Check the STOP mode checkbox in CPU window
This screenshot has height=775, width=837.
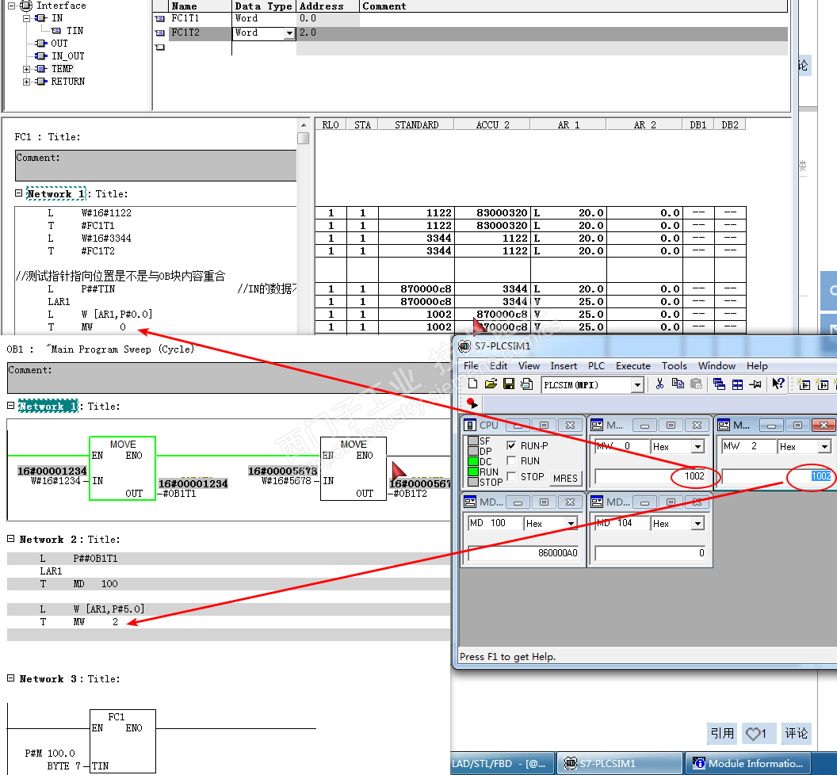coord(511,476)
